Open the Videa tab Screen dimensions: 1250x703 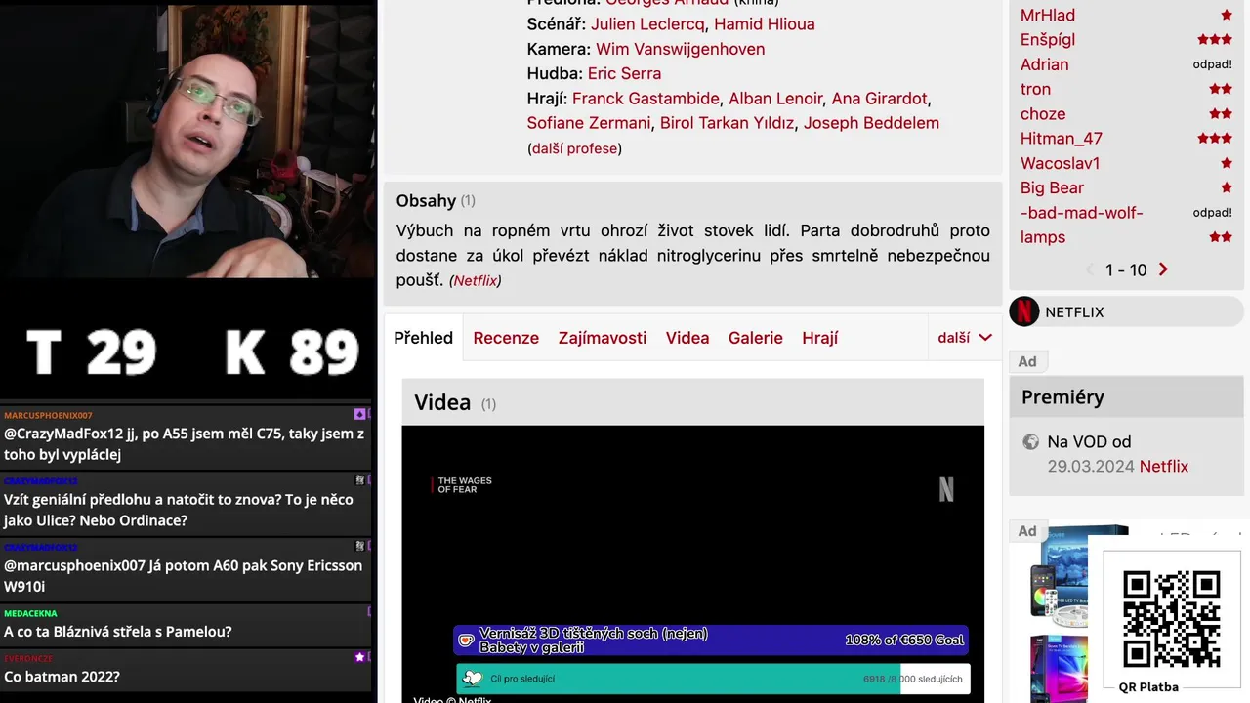687,338
